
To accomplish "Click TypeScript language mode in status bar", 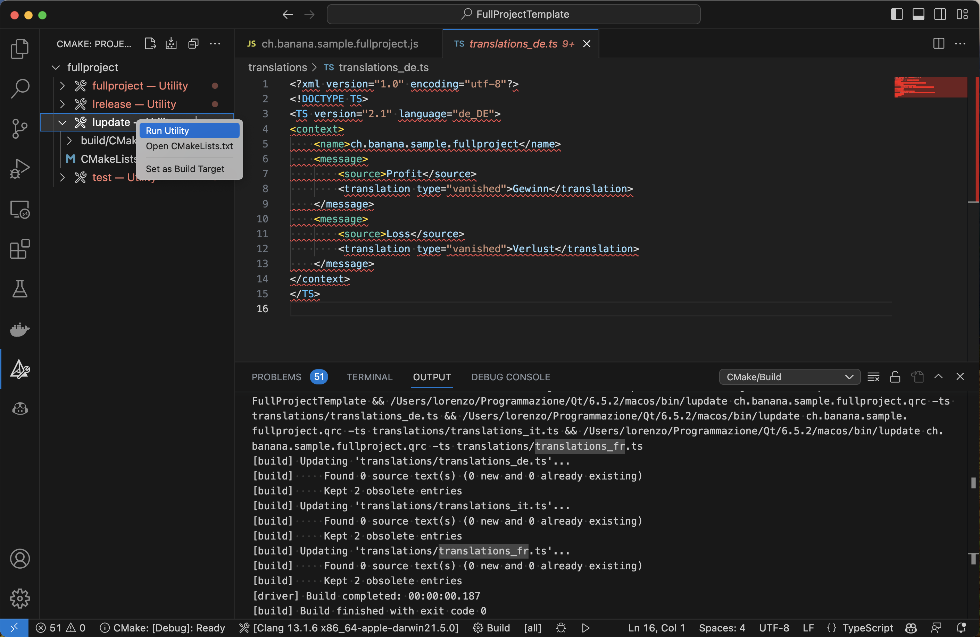I will point(867,628).
